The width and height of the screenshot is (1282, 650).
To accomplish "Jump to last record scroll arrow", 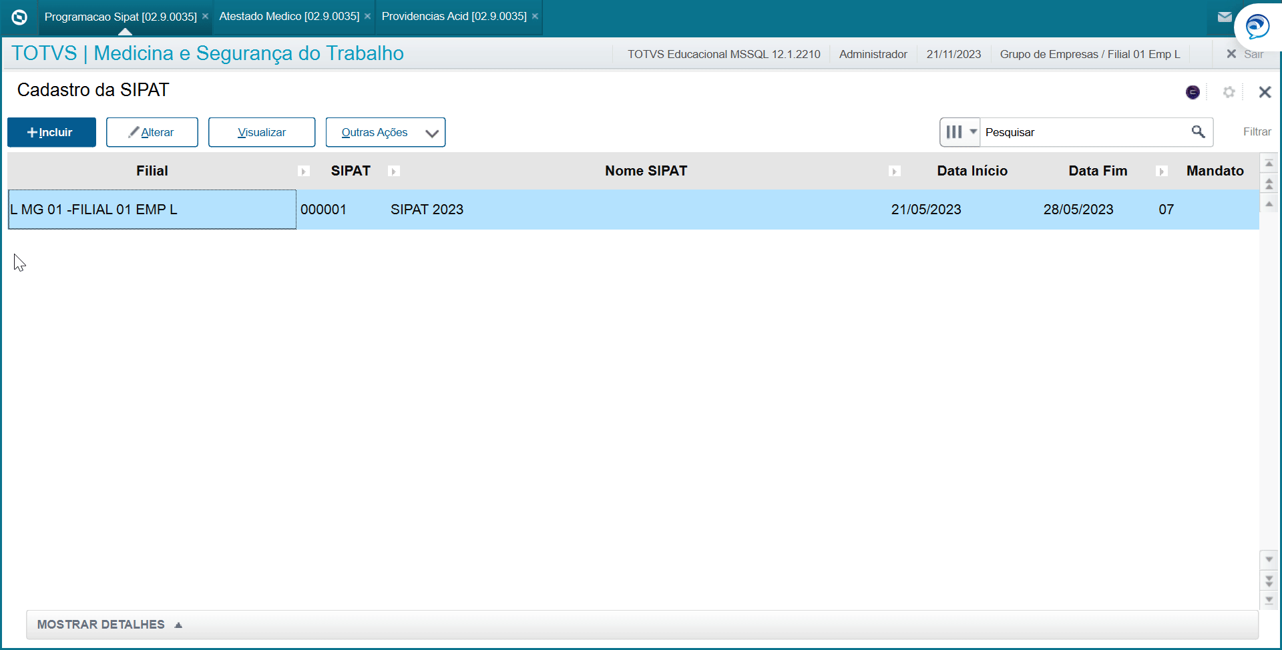I will point(1269,600).
